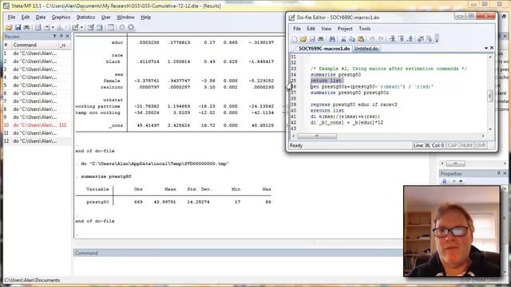Toggle bookmark icon in Do-file Editor
The image size is (511, 287).
tap(392, 39)
